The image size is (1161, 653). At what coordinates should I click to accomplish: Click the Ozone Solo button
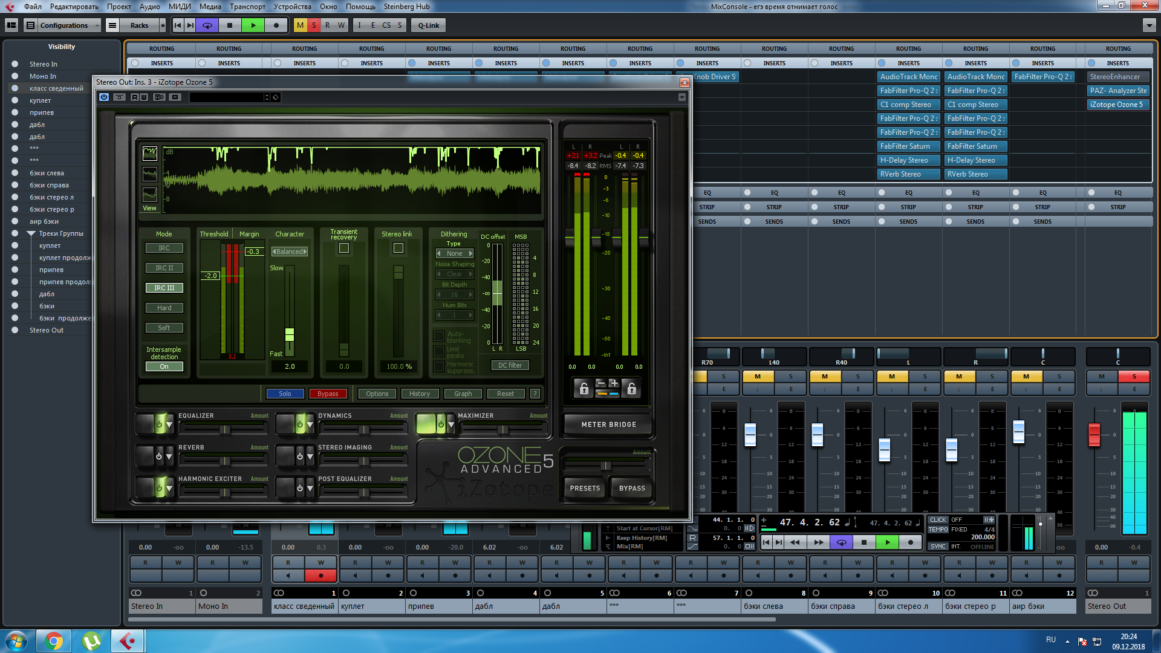[x=285, y=394]
